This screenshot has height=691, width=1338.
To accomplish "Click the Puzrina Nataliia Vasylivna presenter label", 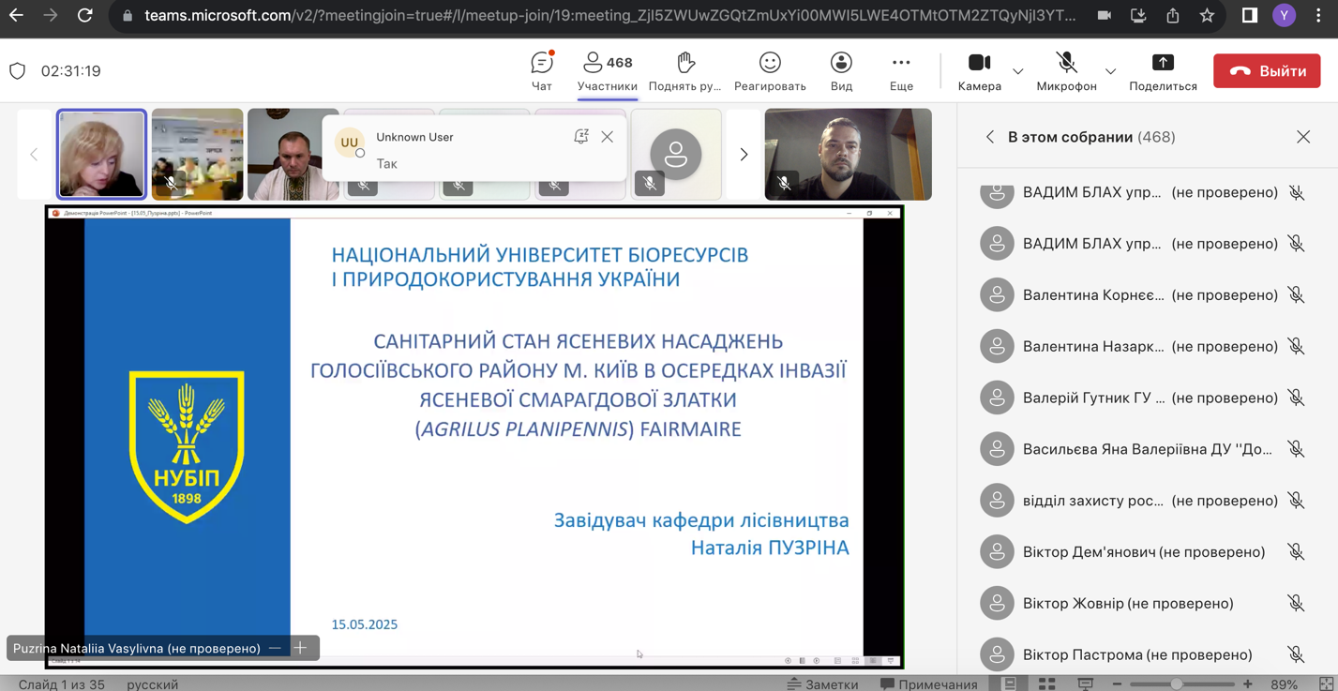I will point(137,649).
